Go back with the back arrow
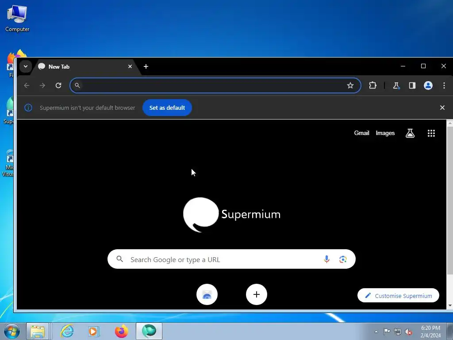This screenshot has width=453, height=340. coord(27,85)
